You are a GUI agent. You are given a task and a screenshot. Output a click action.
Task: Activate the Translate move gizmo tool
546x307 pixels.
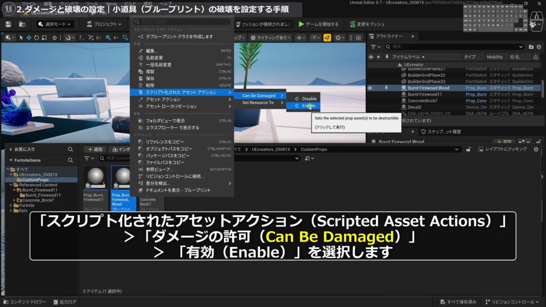[x=29, y=38]
